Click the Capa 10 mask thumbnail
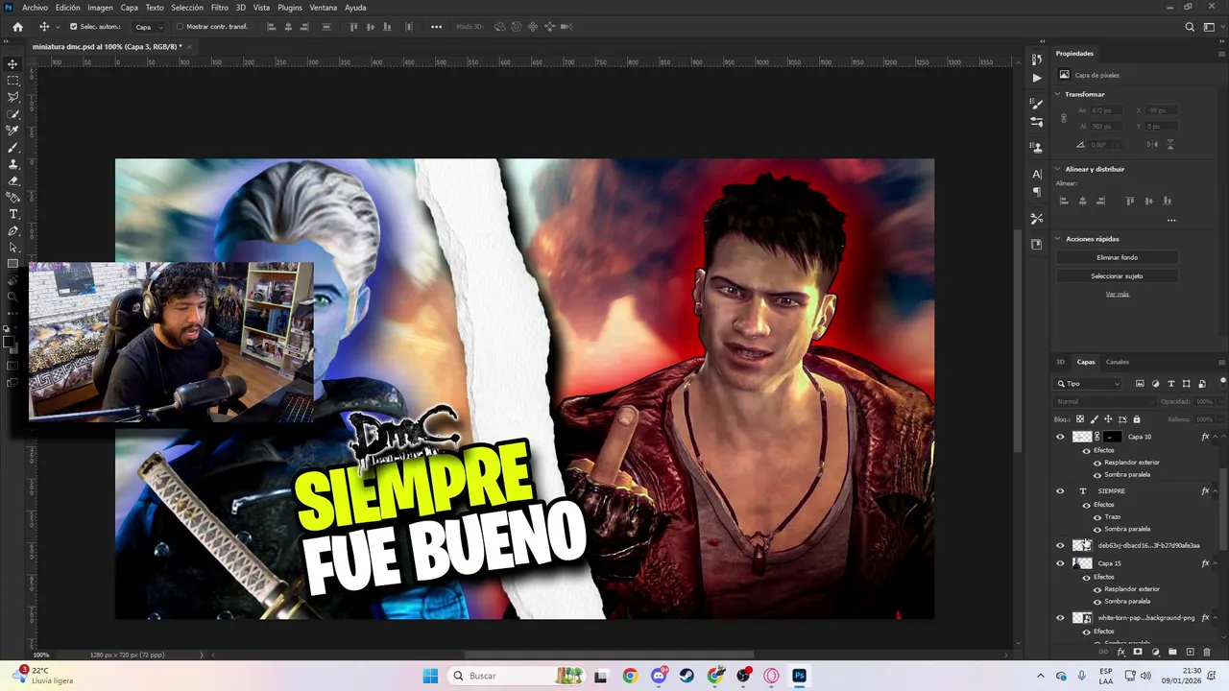This screenshot has width=1229, height=691. click(x=1114, y=437)
